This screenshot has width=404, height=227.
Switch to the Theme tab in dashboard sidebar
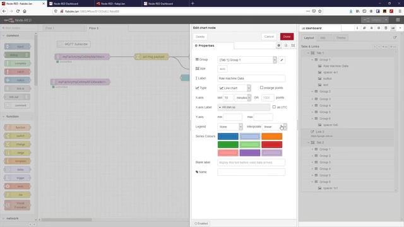point(341,38)
